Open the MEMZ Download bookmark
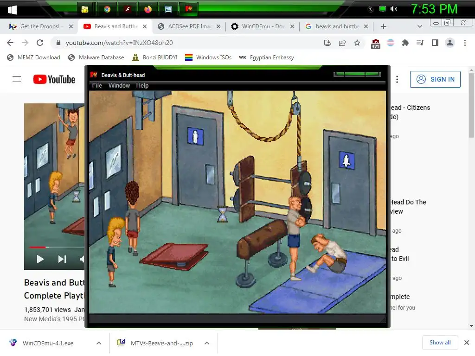 point(33,57)
